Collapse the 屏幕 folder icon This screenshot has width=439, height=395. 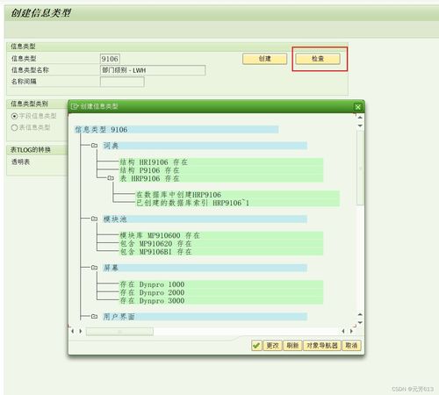tap(94, 268)
